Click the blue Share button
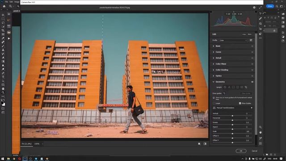286x161 pixels. pos(270,6)
